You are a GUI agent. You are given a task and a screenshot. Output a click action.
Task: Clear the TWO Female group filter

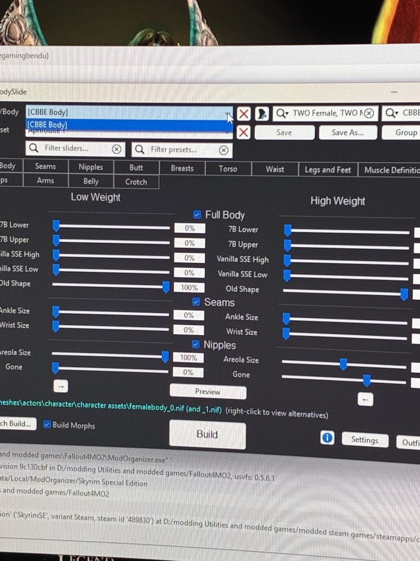(369, 114)
